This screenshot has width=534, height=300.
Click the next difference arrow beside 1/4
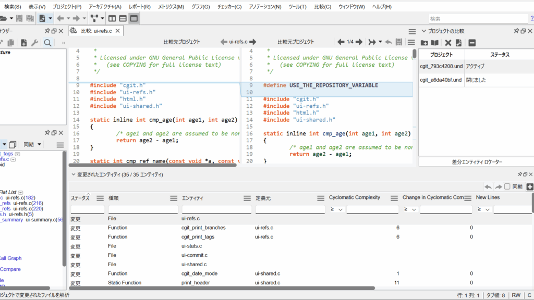359,42
